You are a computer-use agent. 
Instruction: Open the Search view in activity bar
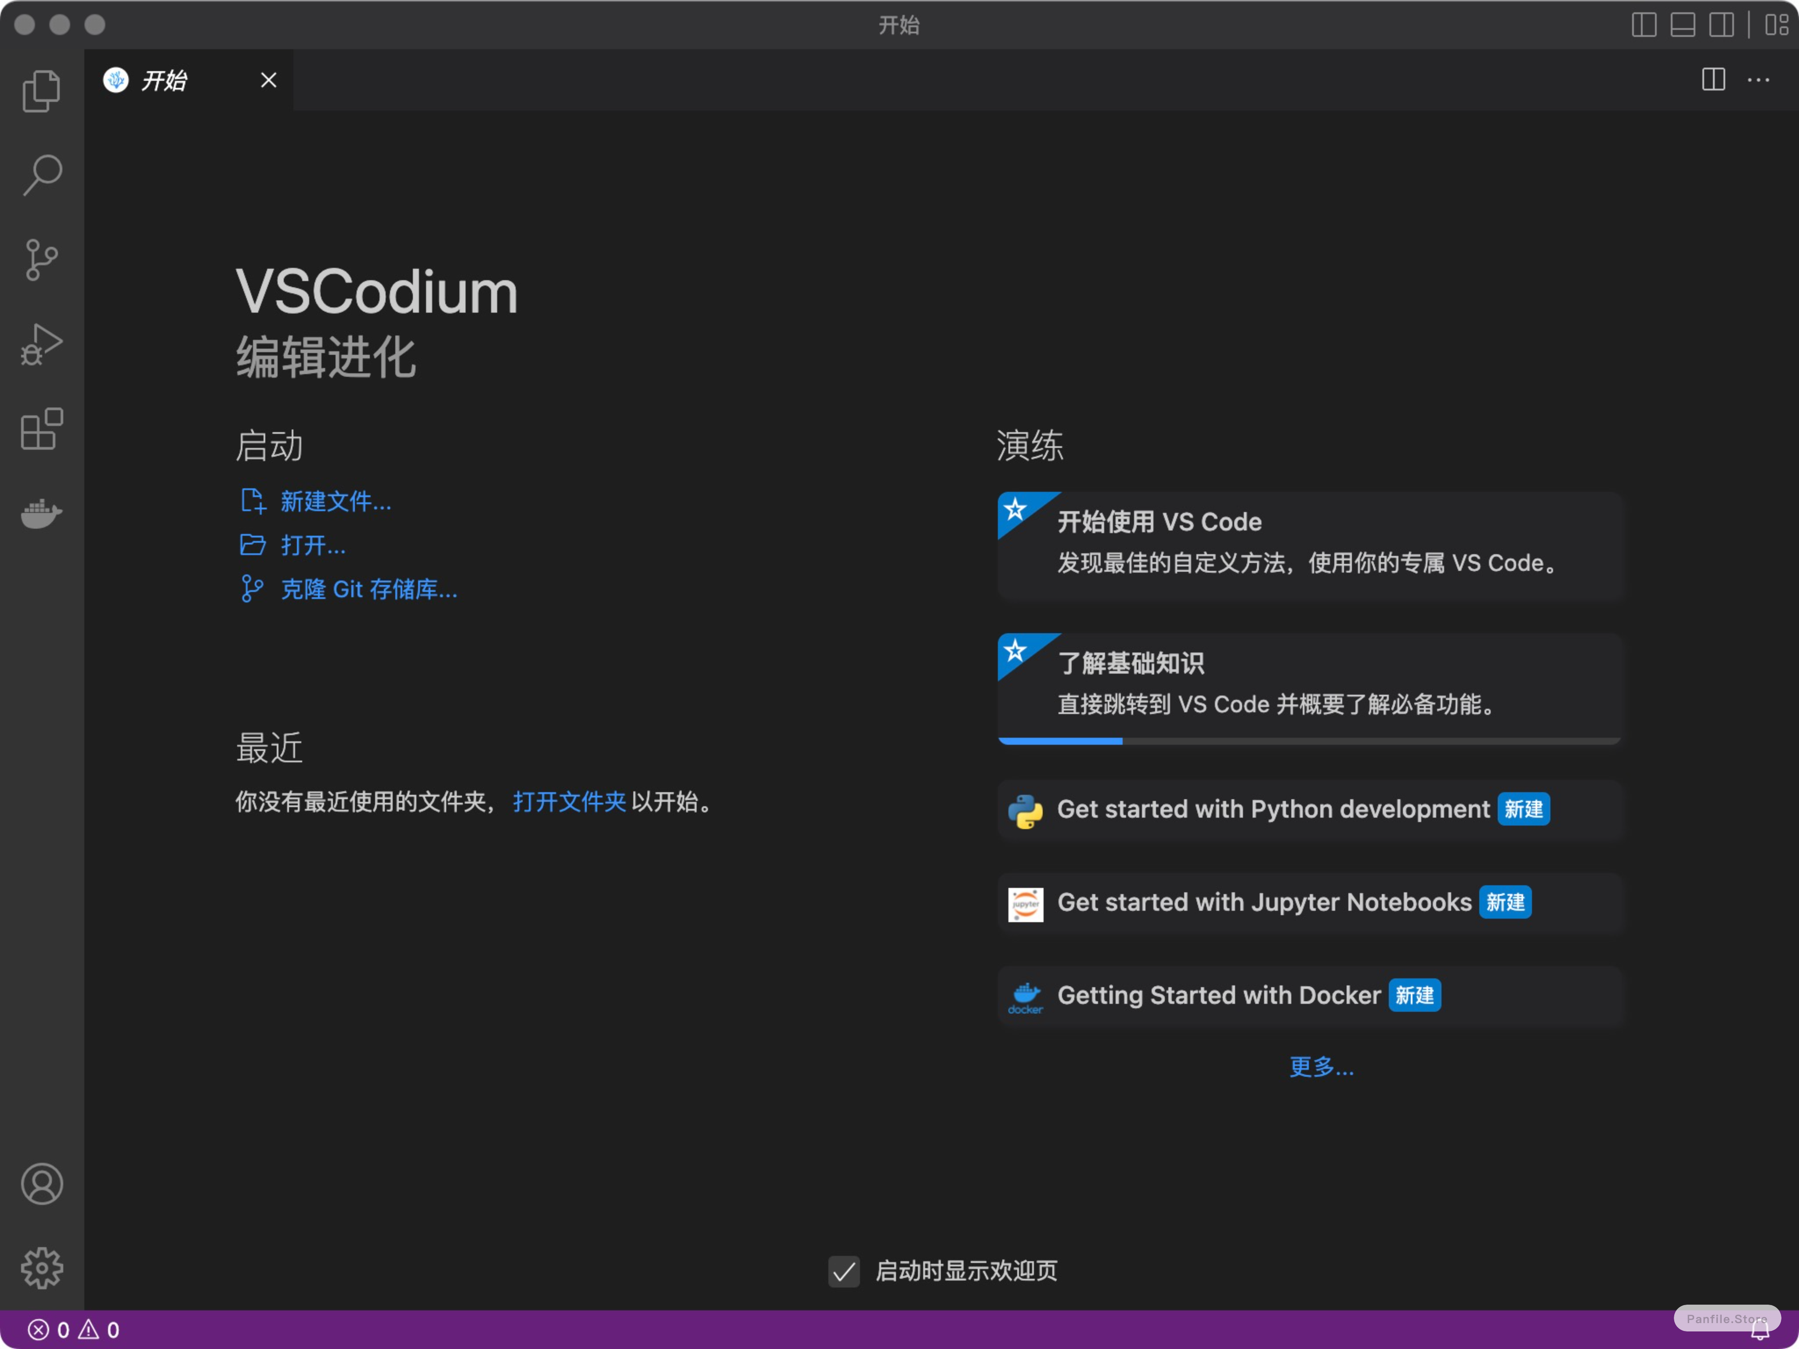point(41,175)
